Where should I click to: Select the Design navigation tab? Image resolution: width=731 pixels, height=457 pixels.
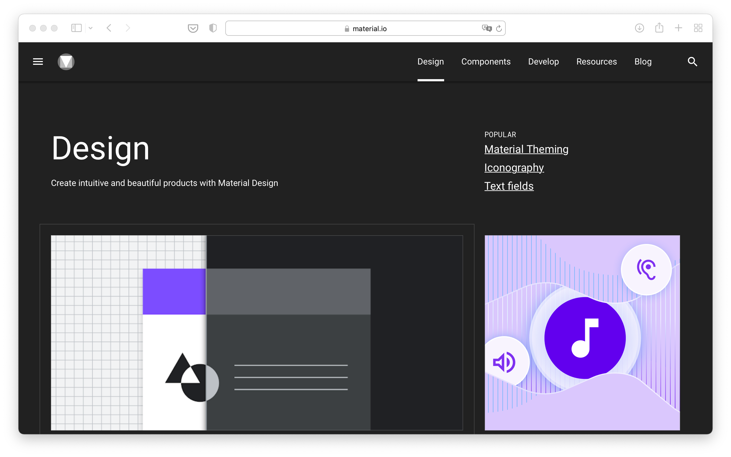pyautogui.click(x=431, y=62)
